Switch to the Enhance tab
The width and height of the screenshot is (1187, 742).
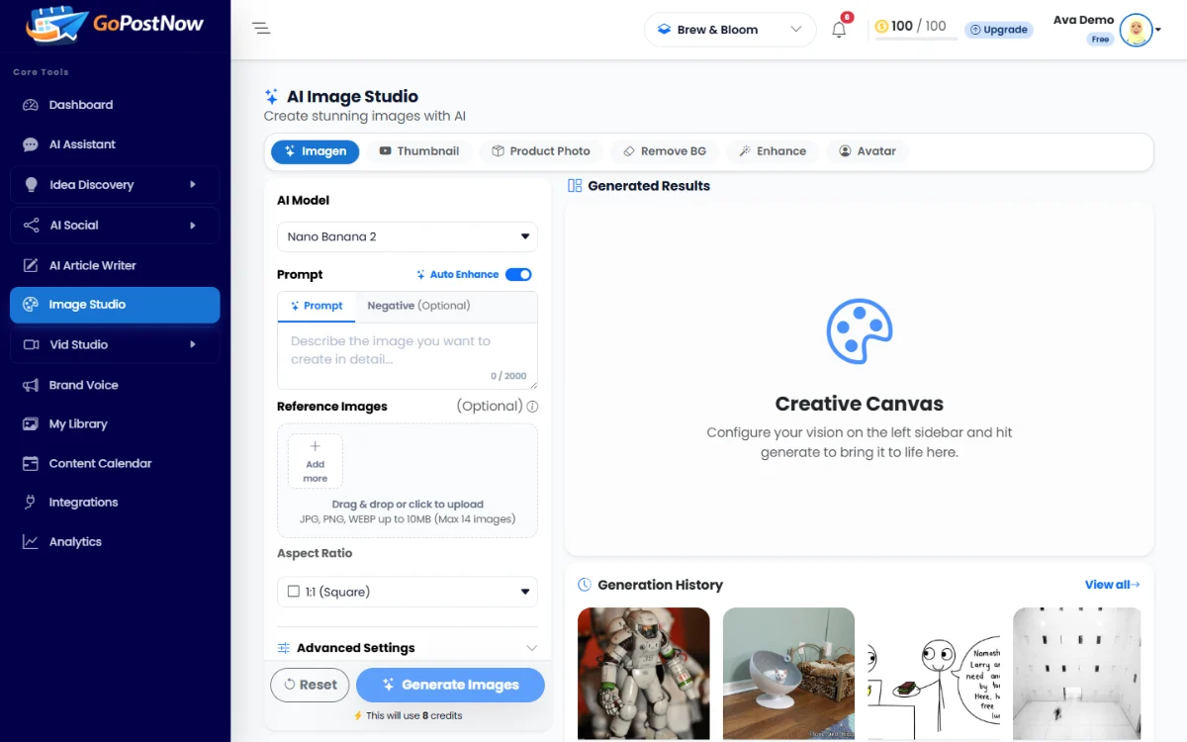pyautogui.click(x=773, y=151)
